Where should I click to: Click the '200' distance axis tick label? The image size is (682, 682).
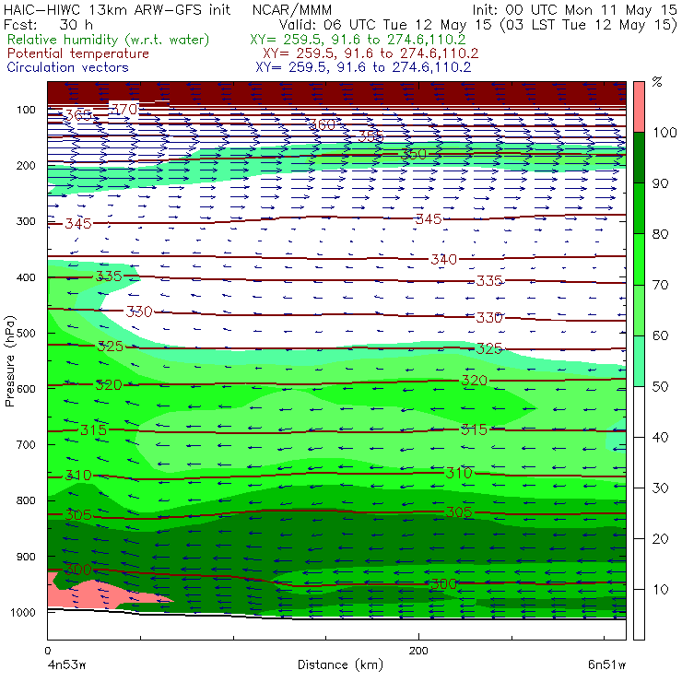[418, 651]
